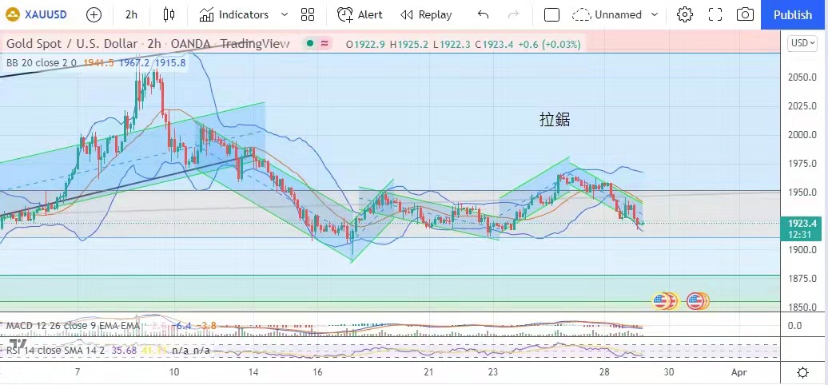828x385 pixels.
Task: Open the indicator templates grid icon
Action: [x=308, y=14]
